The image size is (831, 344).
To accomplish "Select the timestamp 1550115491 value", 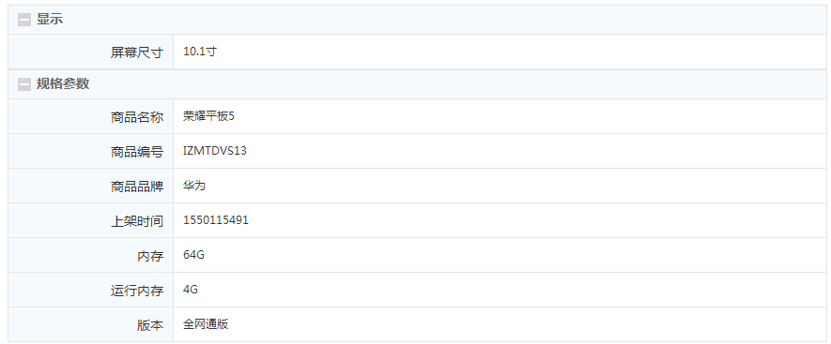I will (216, 220).
